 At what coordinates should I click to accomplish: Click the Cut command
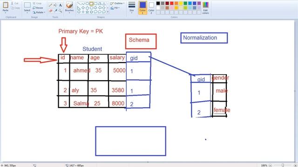click(15, 3)
